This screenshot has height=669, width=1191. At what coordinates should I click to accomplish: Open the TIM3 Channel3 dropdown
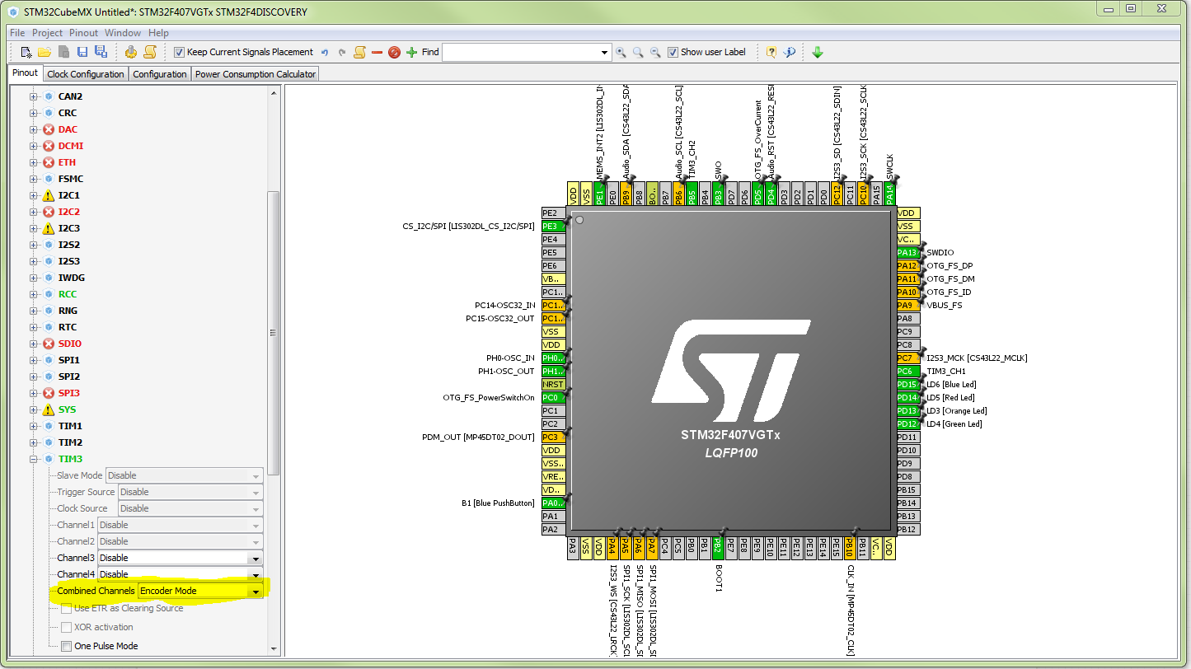[256, 558]
